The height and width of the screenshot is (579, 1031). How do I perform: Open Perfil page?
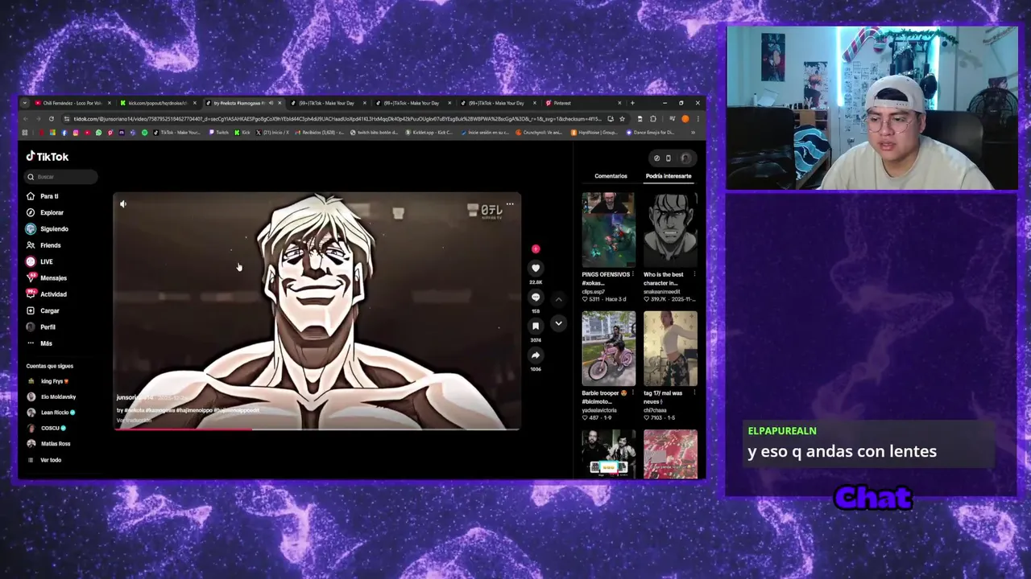pyautogui.click(x=41, y=327)
